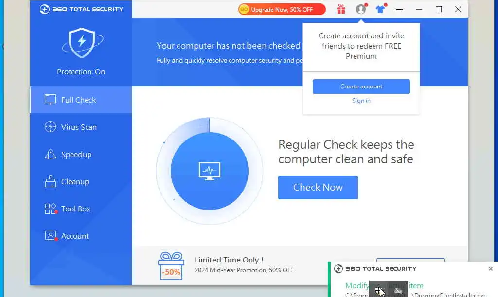Click the Create account button
The image size is (498, 297).
[361, 87]
